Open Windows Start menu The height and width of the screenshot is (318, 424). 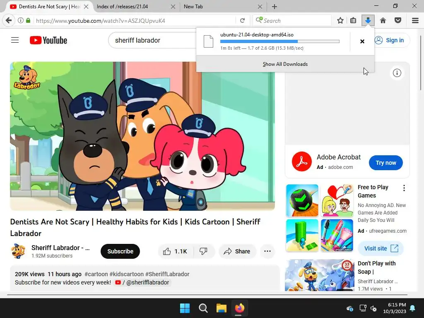point(185,308)
